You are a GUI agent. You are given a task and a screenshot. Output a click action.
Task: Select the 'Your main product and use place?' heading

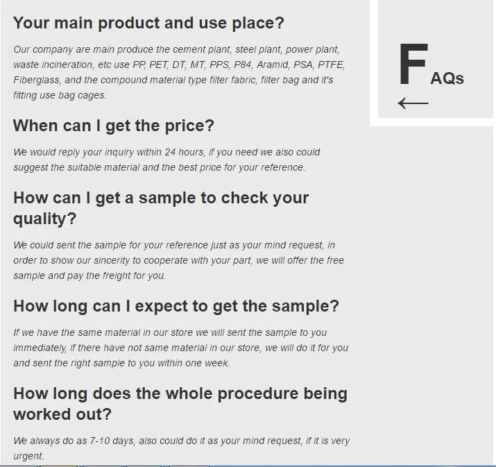tap(148, 23)
